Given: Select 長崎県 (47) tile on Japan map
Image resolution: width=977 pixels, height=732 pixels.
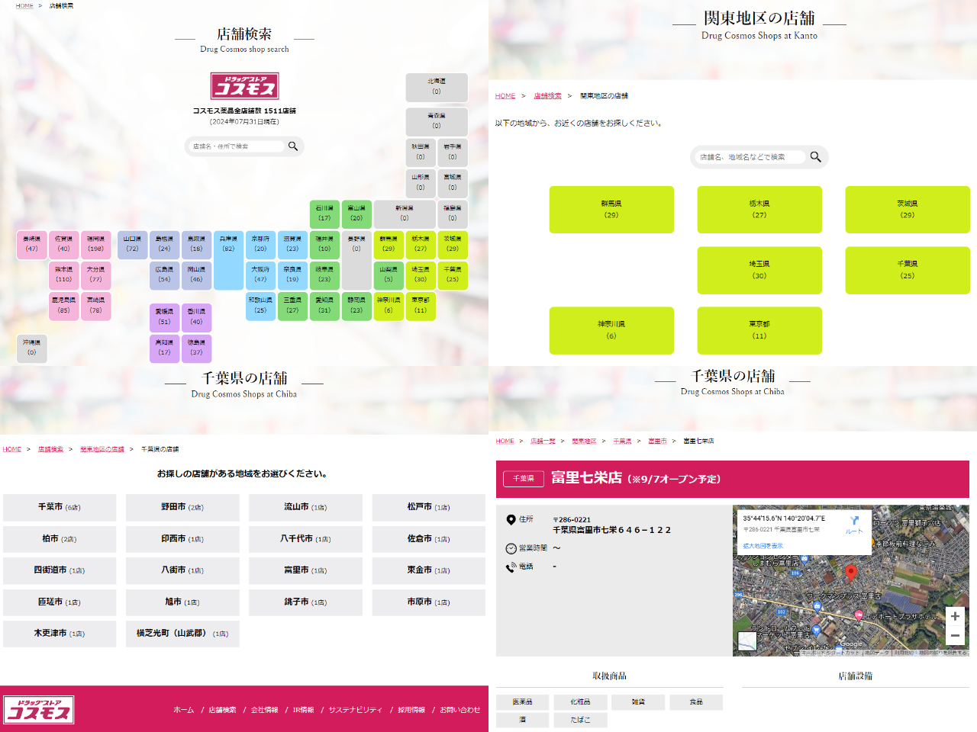Looking at the screenshot, I should point(31,245).
